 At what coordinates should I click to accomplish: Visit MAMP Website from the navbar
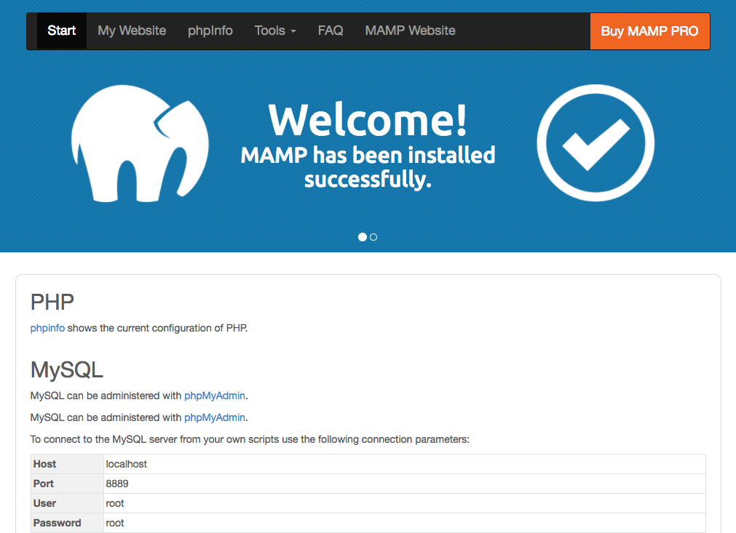tap(411, 31)
